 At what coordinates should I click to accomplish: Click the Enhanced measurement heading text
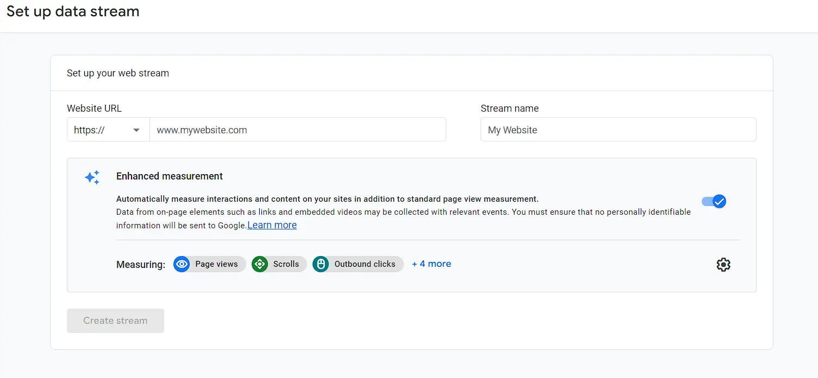[170, 176]
